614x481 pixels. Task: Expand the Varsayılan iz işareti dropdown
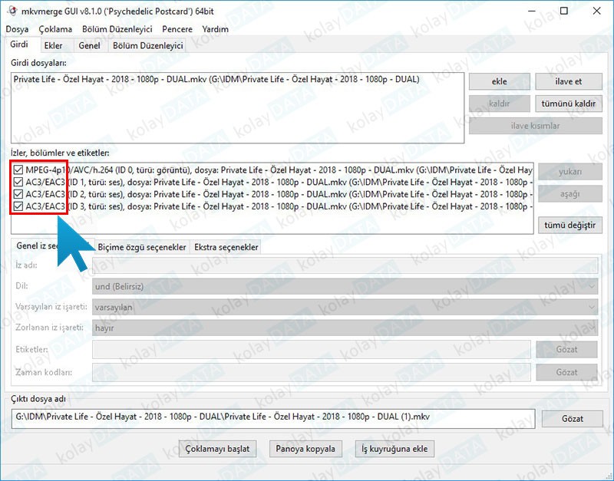(344, 307)
